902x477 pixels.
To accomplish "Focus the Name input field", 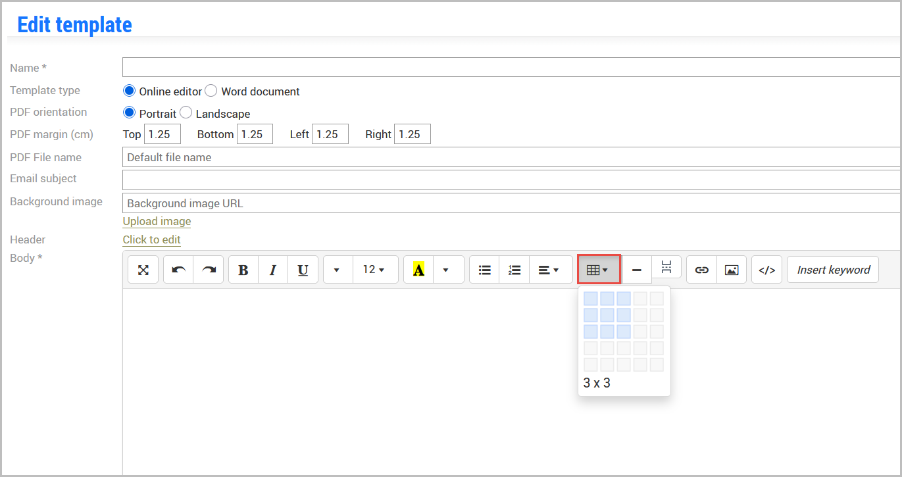I will pos(512,67).
